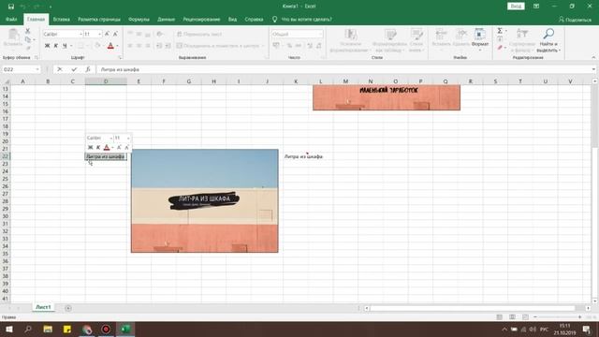Click the Вход sign-in button
Screen dimensions: 599x337
(x=516, y=7)
